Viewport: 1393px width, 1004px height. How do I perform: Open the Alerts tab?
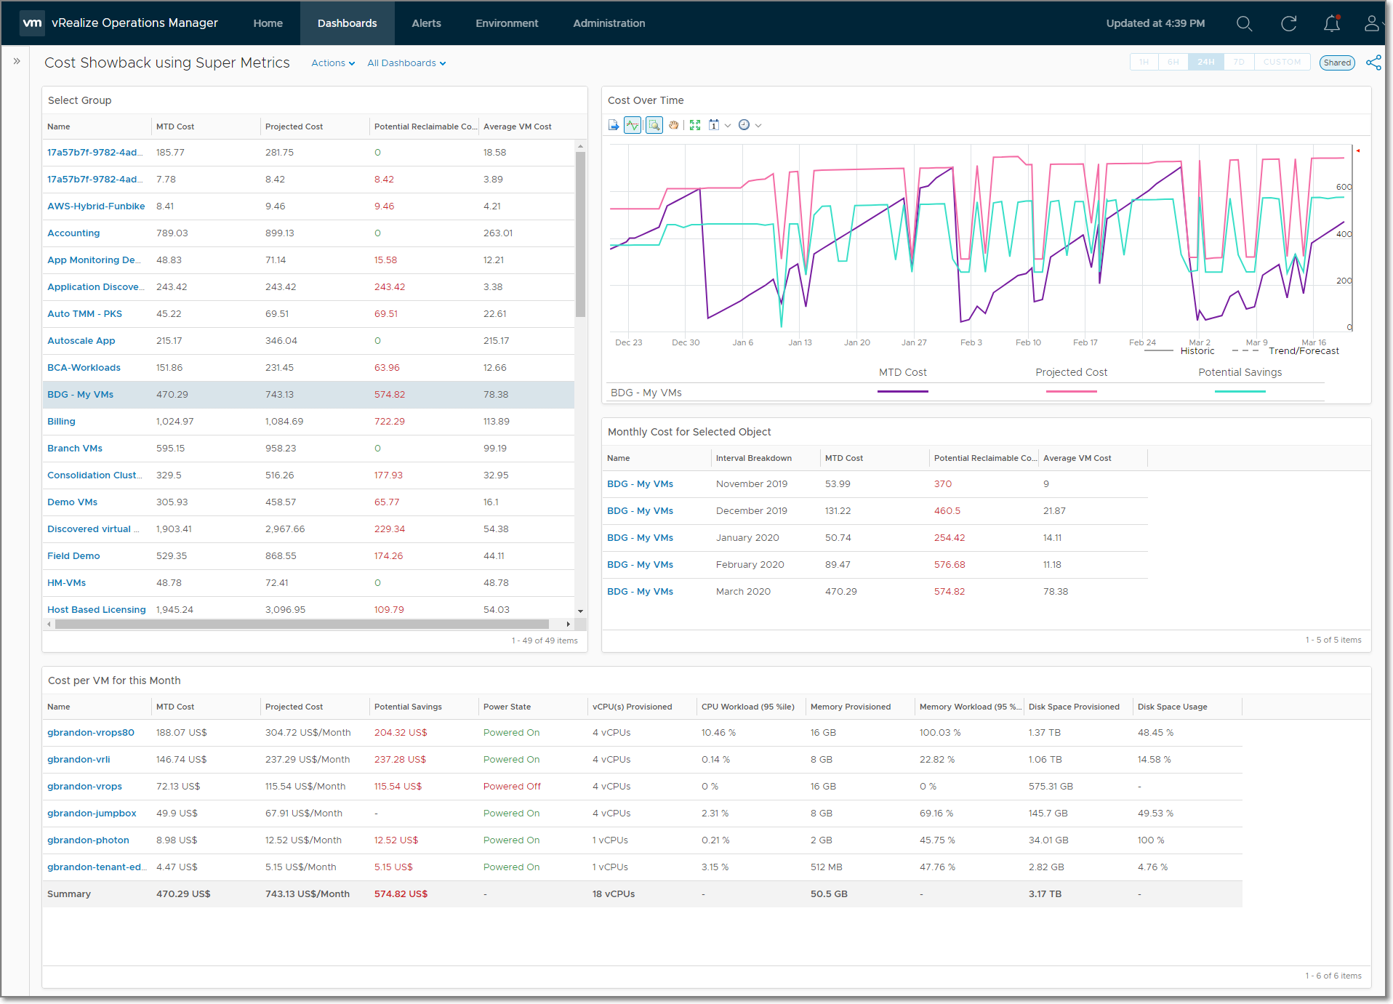426,23
